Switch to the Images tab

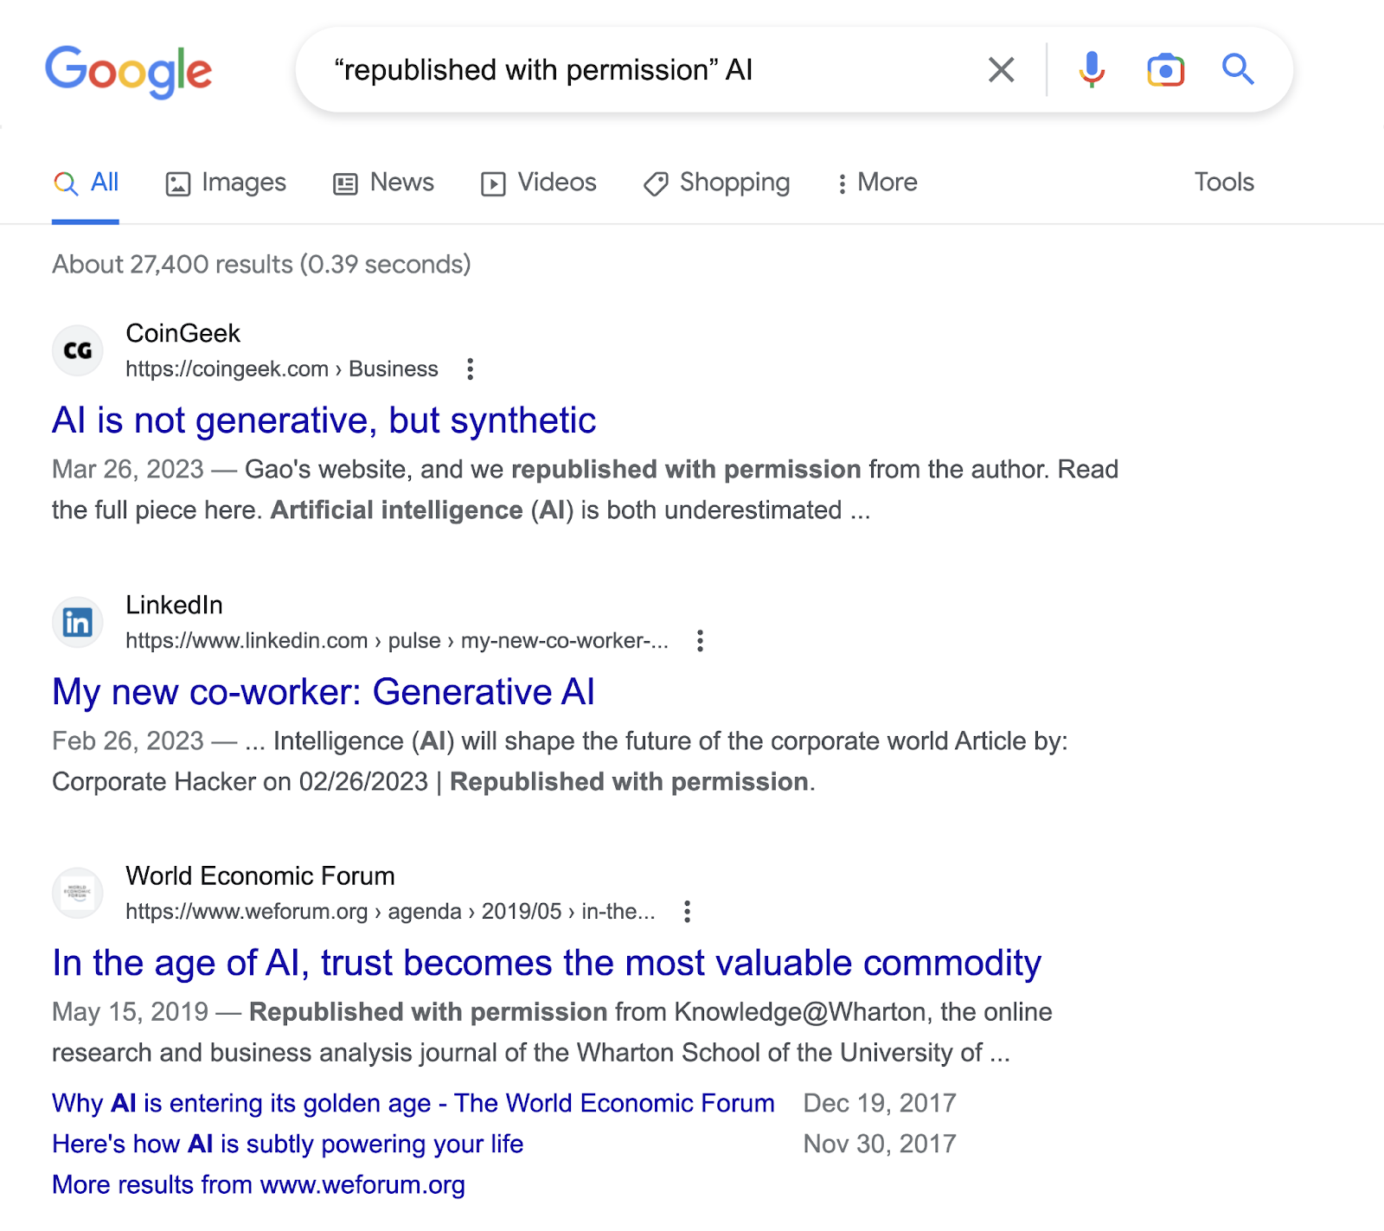226,183
